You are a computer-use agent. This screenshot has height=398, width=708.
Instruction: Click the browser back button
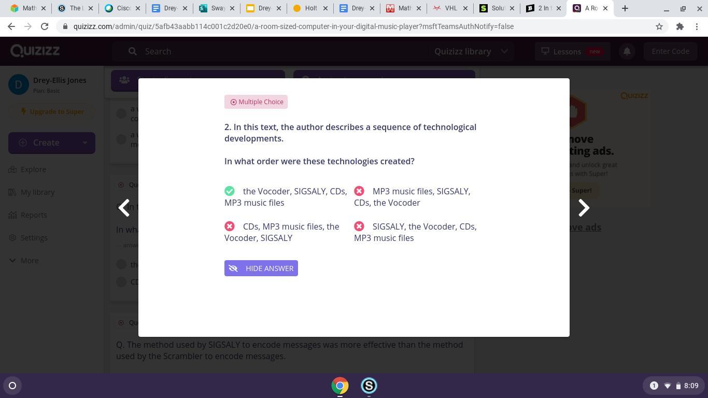pyautogui.click(x=11, y=26)
